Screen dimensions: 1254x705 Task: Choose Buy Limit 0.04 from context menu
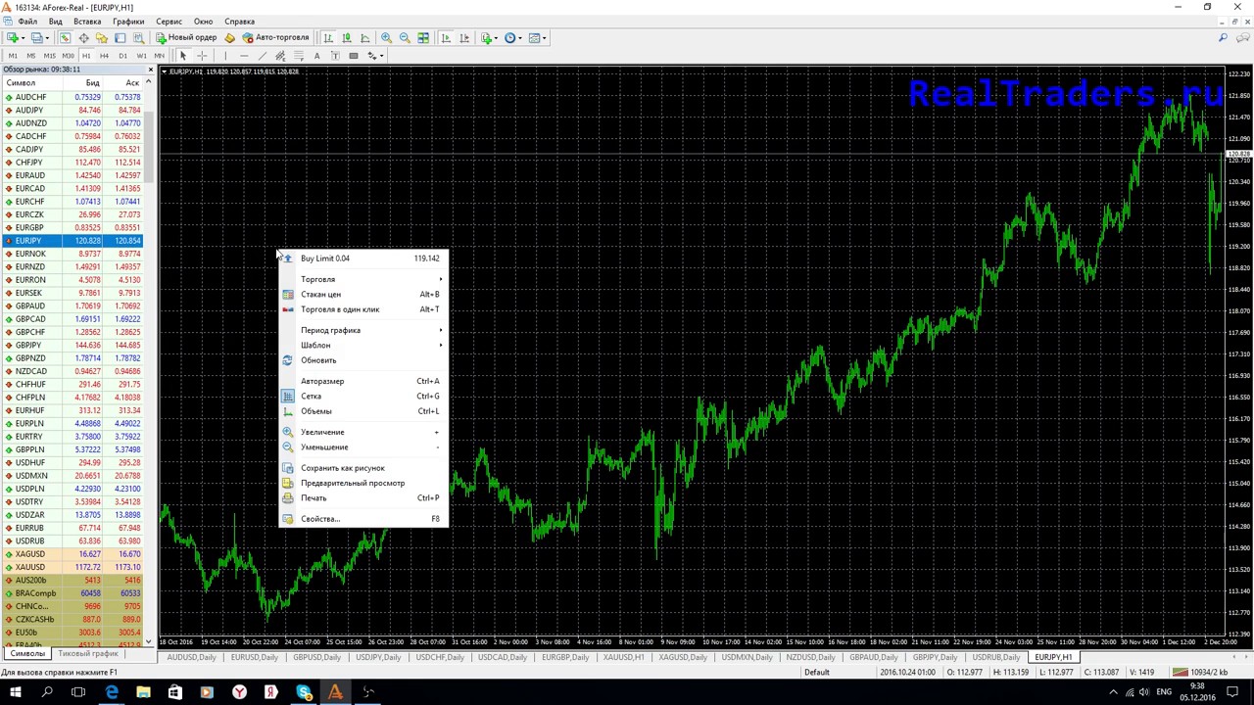point(362,258)
